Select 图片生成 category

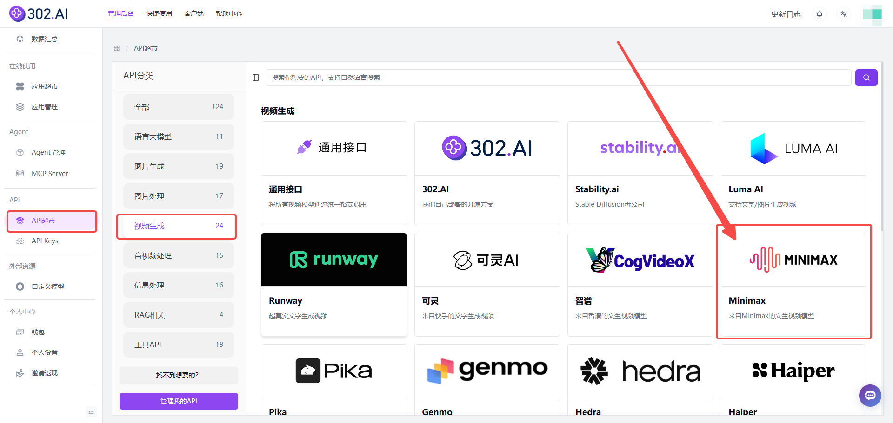click(179, 166)
